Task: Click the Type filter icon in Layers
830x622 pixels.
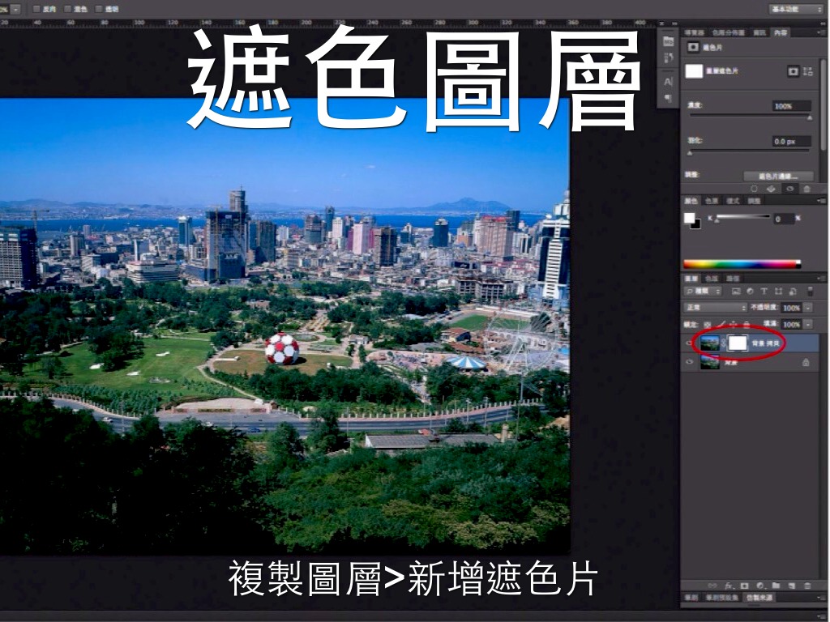Action: (764, 292)
